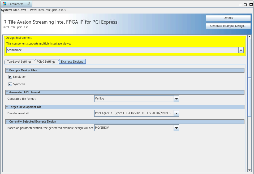Open the Generated file format Verilog dropdown
The height and width of the screenshot is (174, 254).
[137, 99]
